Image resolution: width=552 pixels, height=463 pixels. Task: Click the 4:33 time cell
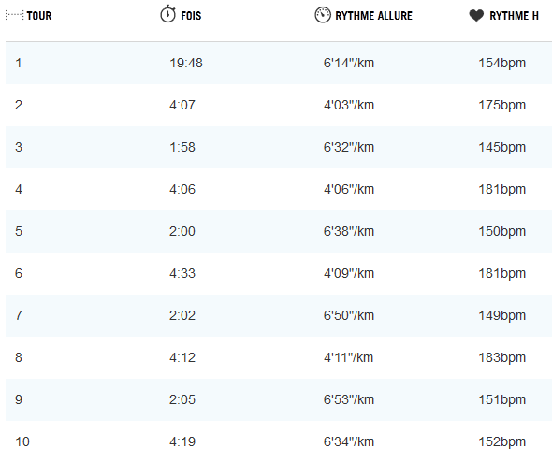point(182,273)
